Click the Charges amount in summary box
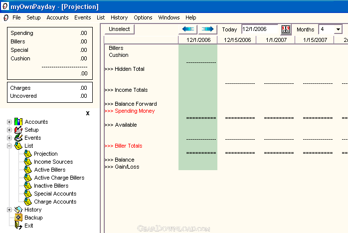348x233 pixels. (x=83, y=88)
